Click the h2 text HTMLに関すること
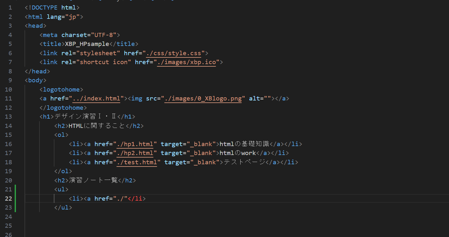Image resolution: width=449 pixels, height=237 pixels. 97,126
